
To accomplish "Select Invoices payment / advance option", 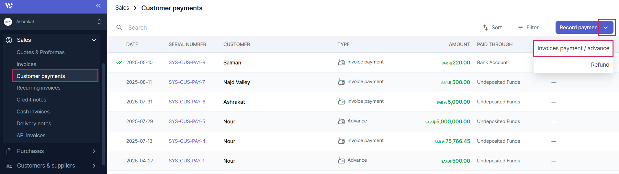I will point(573,48).
